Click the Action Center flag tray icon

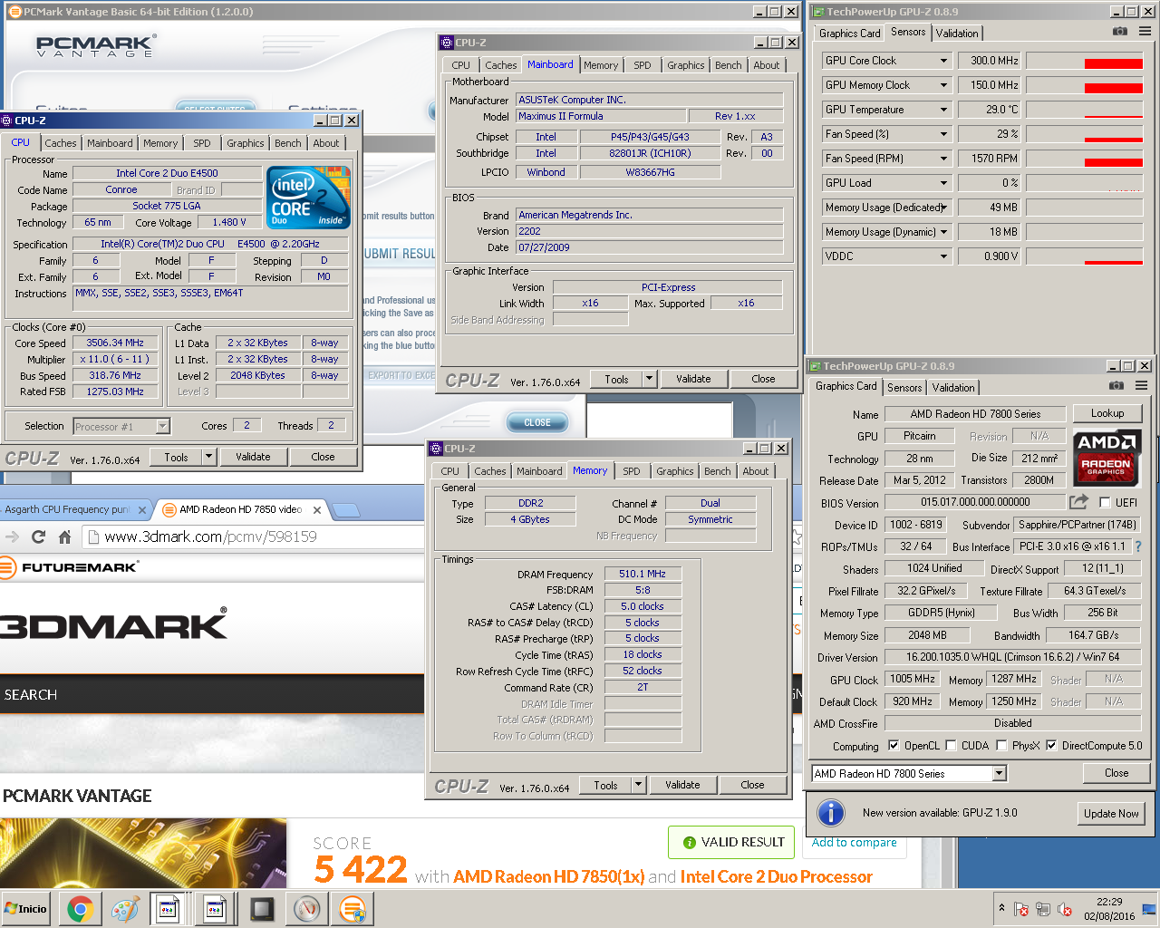click(x=1021, y=910)
